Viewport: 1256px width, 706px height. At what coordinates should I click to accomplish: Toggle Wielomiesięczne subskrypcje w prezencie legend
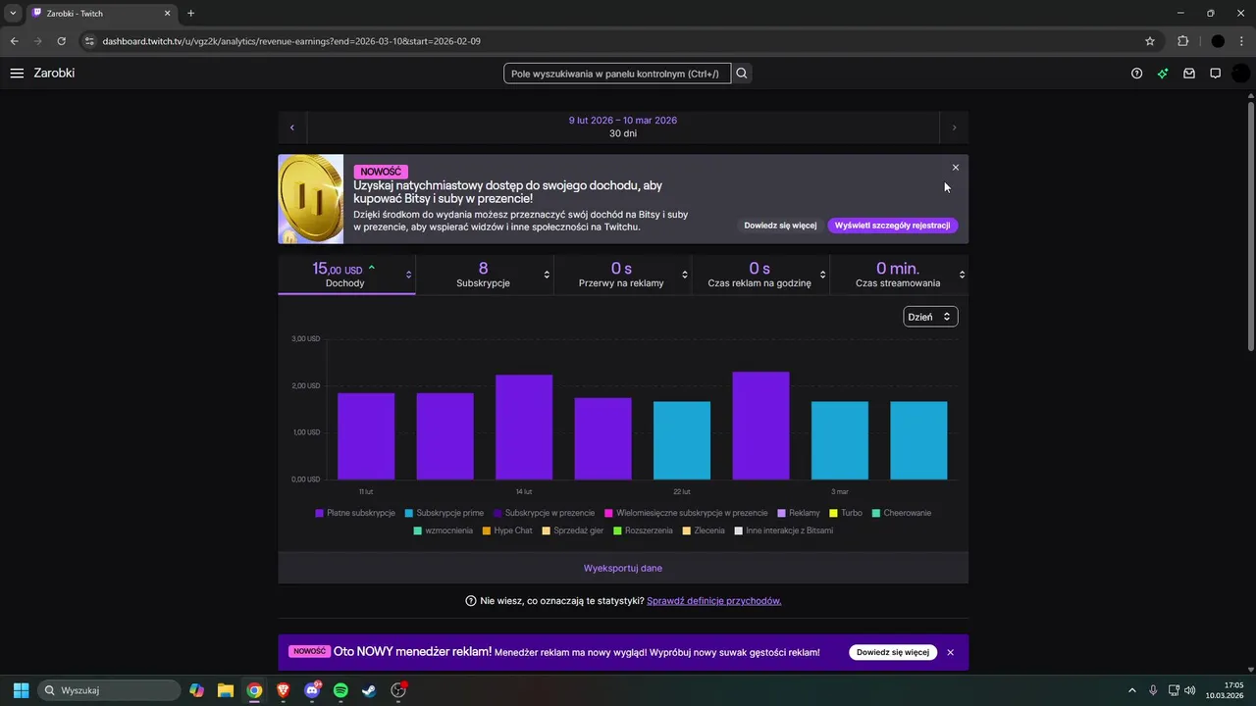(x=686, y=513)
